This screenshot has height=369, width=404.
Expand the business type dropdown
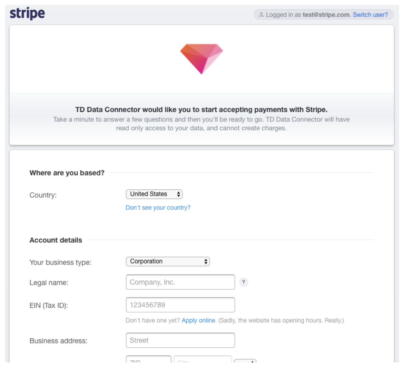(x=168, y=261)
